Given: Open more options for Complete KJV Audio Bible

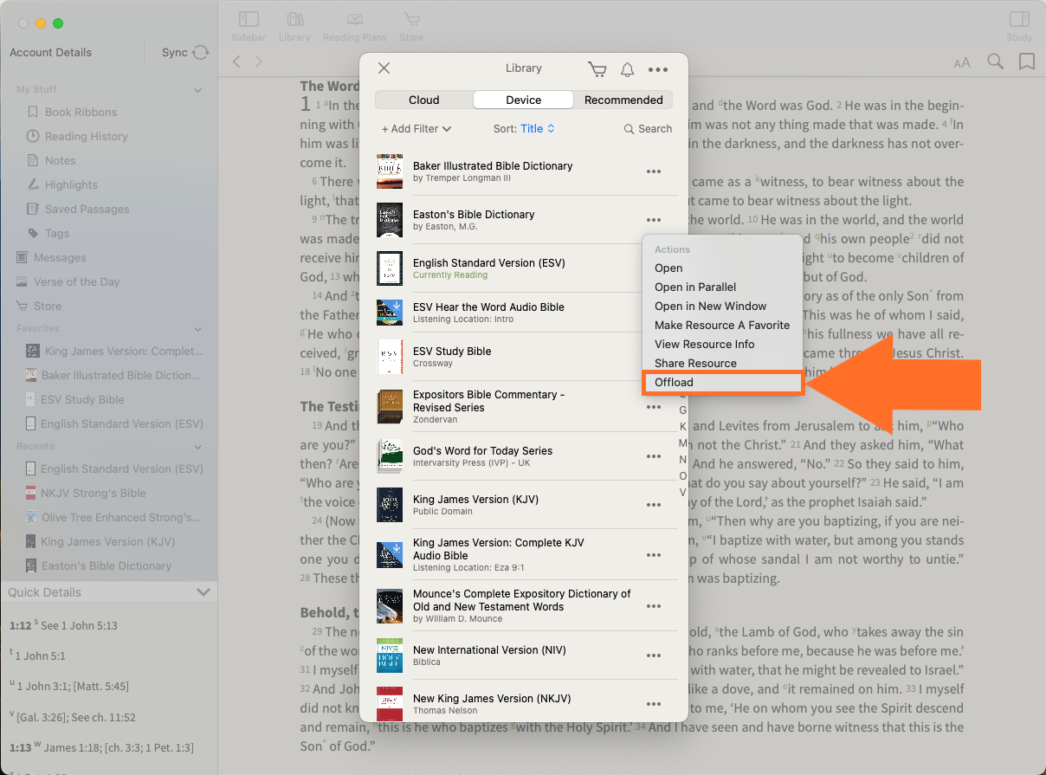Looking at the screenshot, I should click(x=654, y=555).
